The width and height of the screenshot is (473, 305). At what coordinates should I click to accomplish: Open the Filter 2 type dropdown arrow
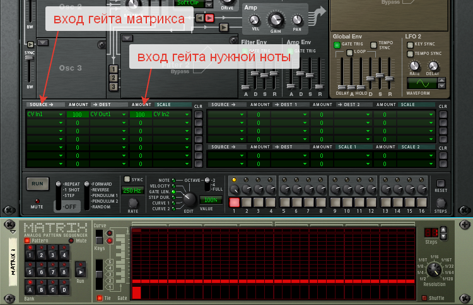(x=127, y=39)
